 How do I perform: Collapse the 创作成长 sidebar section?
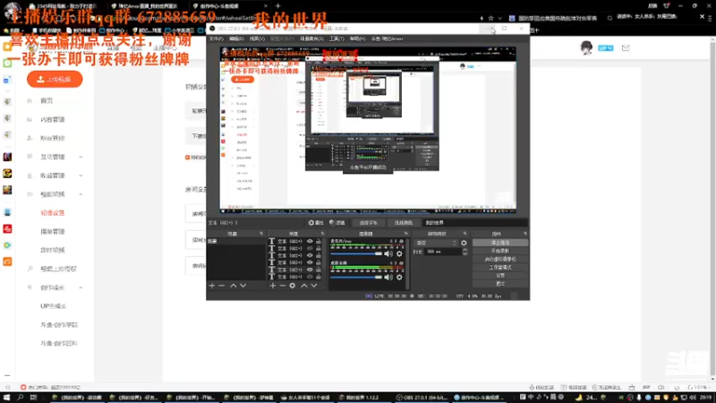point(81,287)
